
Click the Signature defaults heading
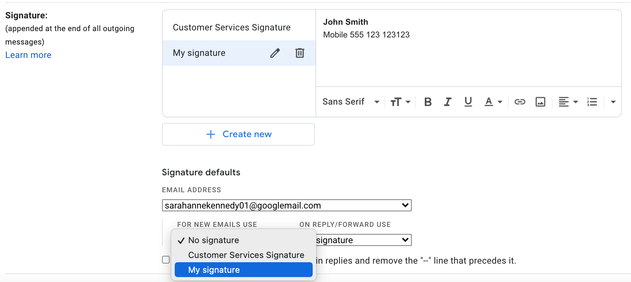click(x=201, y=172)
